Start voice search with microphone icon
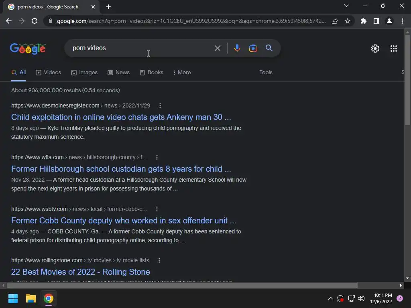 (237, 48)
